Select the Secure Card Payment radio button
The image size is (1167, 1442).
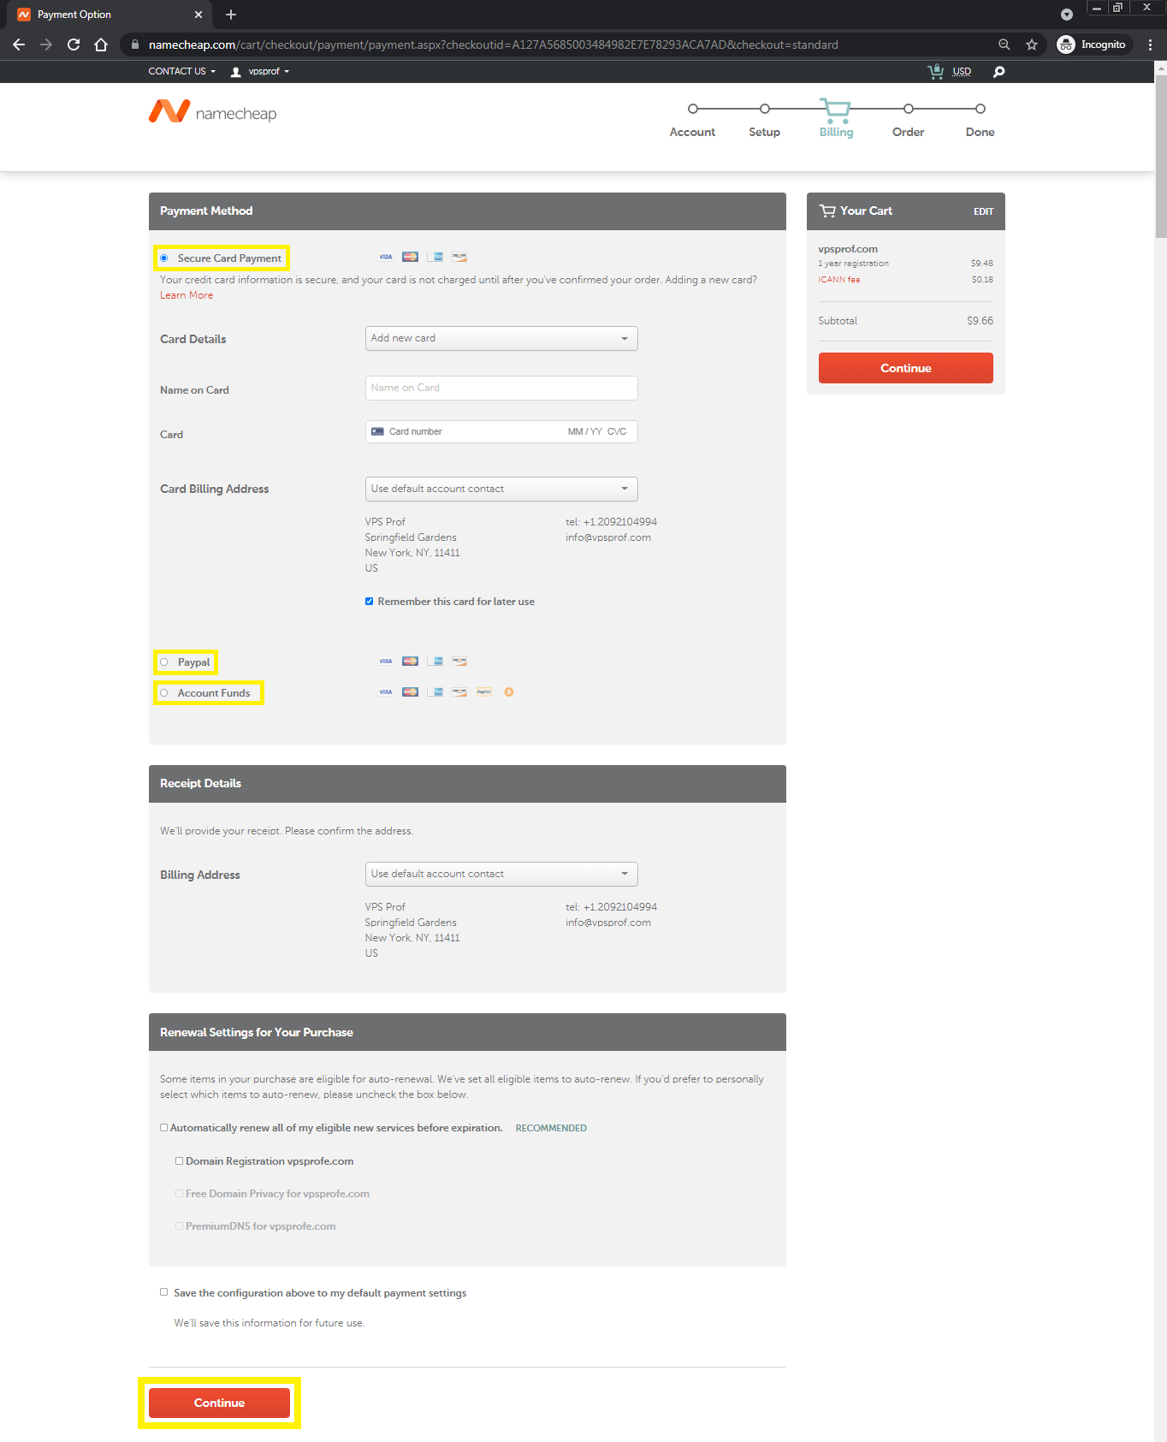(x=164, y=258)
